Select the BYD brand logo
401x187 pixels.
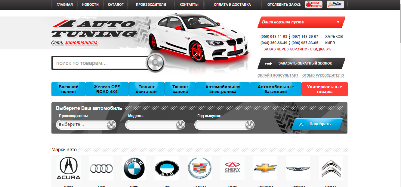167,168
